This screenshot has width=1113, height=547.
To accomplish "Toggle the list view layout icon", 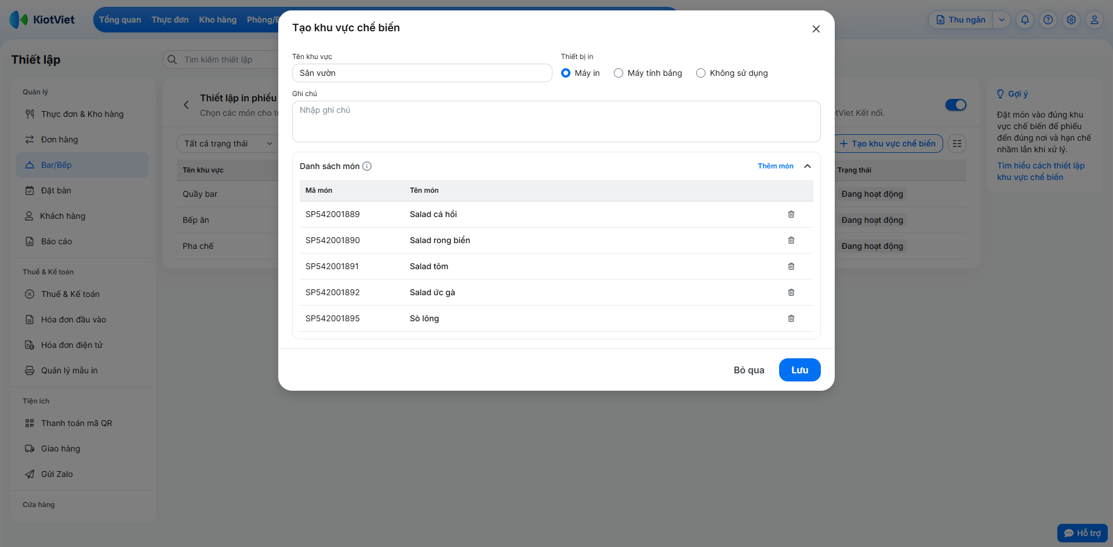I will pyautogui.click(x=957, y=144).
